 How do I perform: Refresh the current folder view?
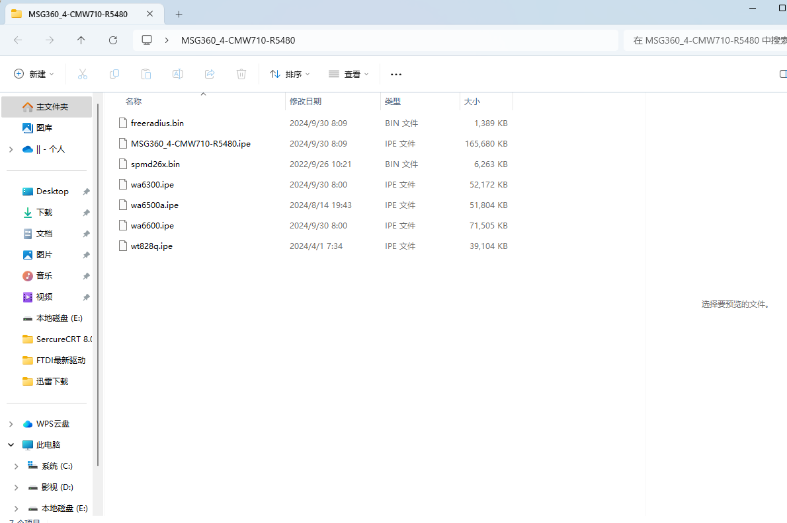click(x=113, y=40)
